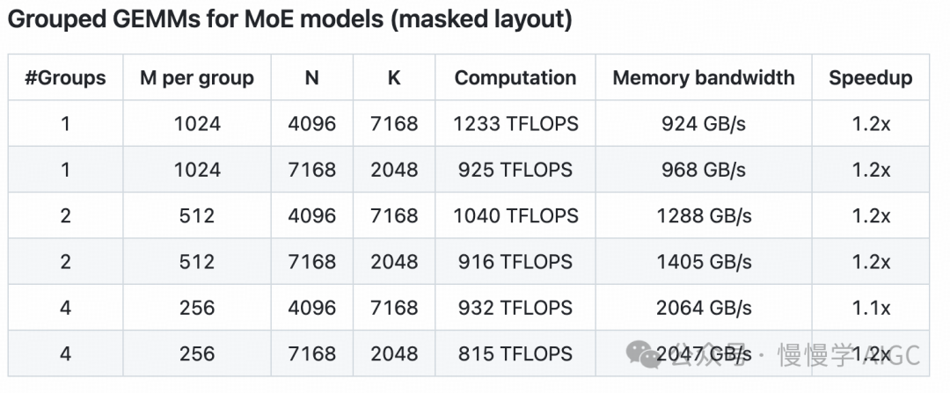Select the 1288 GB/s cell
The image size is (950, 393).
[x=704, y=215]
